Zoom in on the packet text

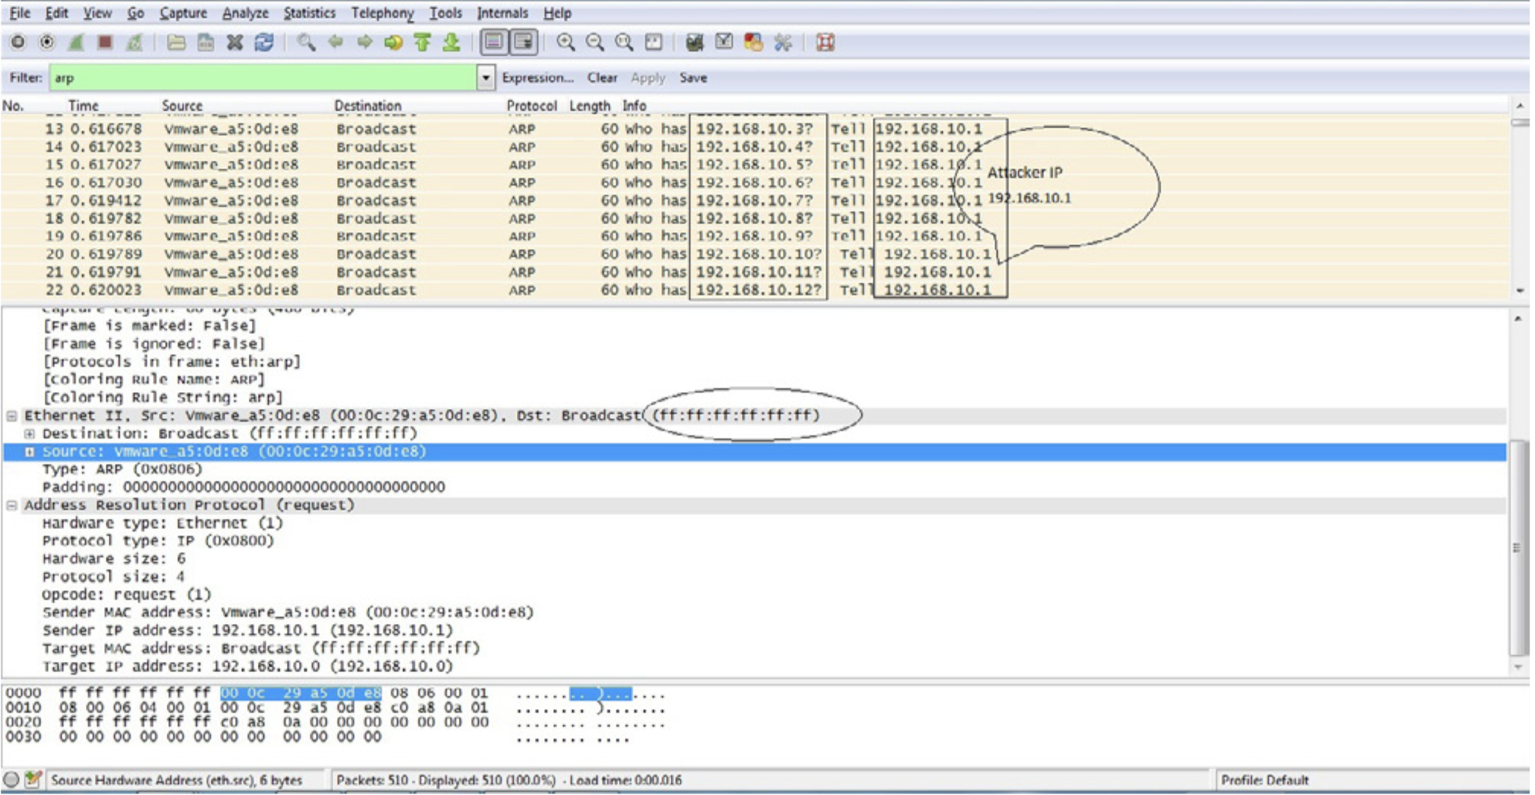[x=566, y=43]
